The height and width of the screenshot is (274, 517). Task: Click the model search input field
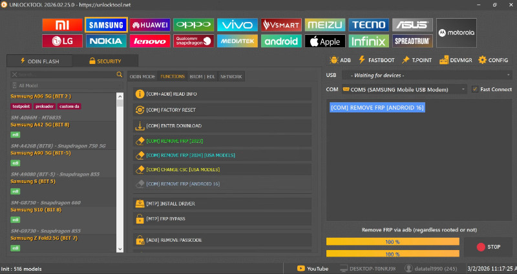(61, 75)
